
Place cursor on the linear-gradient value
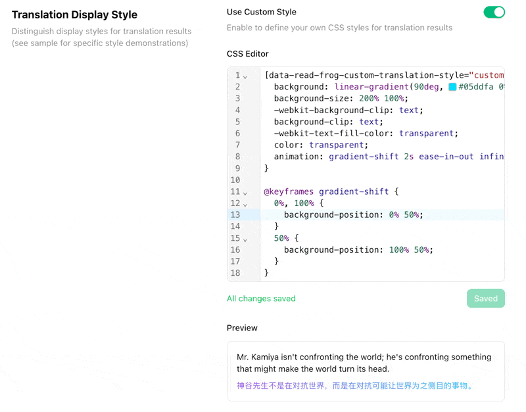(371, 87)
